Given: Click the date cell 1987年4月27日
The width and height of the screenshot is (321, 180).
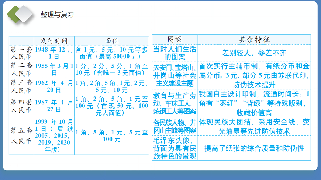Looking at the screenshot, I should (x=54, y=106).
